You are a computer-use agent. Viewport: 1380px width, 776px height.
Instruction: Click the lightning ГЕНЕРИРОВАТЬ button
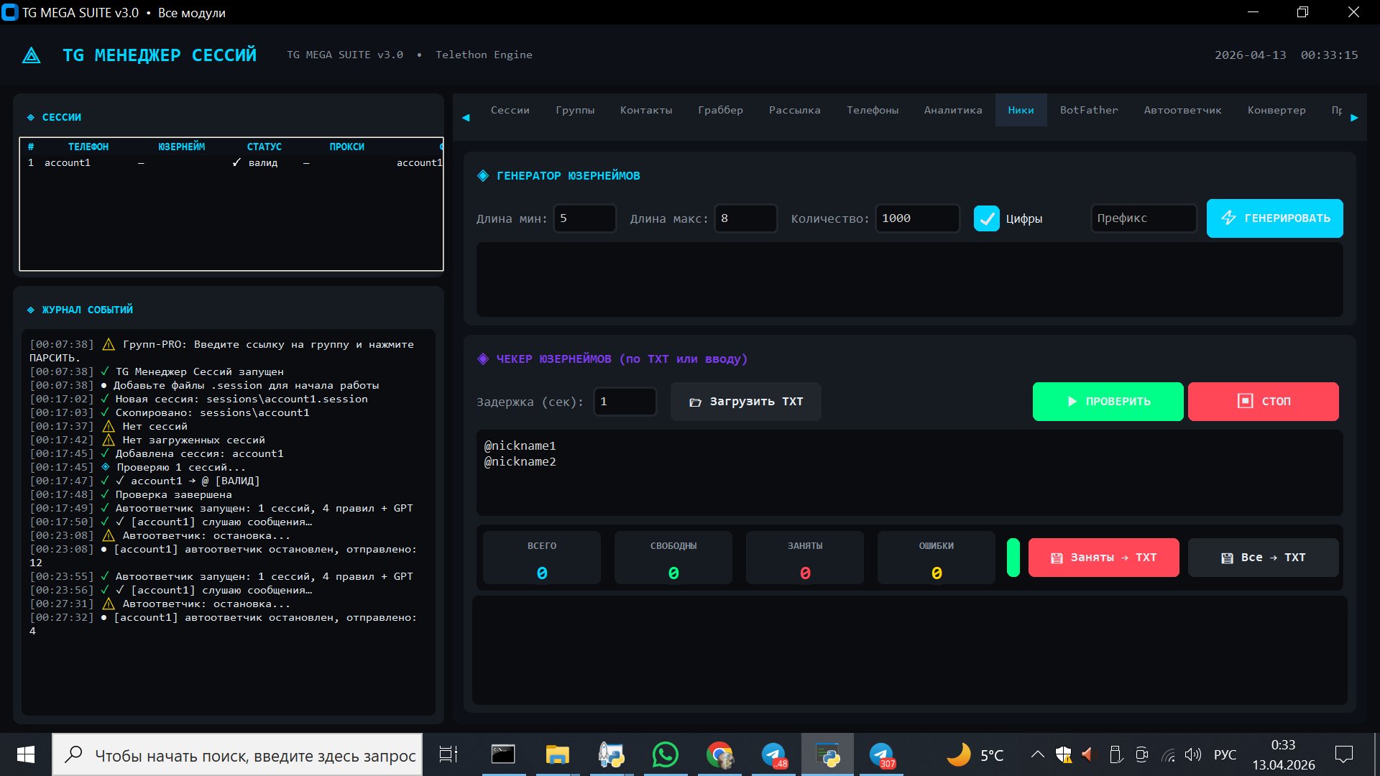[1274, 218]
